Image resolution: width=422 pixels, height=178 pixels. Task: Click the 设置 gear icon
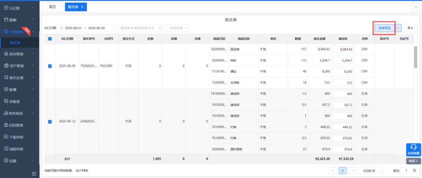(x=6, y=161)
